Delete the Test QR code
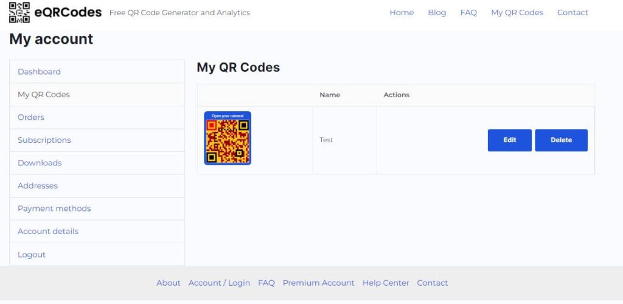Image resolution: width=623 pixels, height=304 pixels. click(561, 140)
